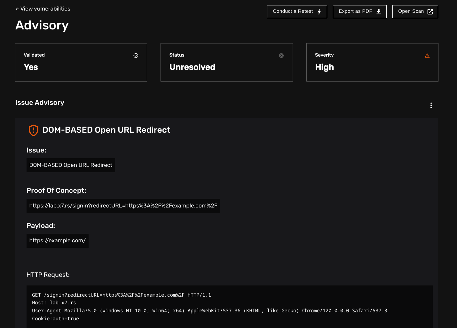Viewport: 457px width, 328px height.
Task: Click the download icon on Export as PDF
Action: 378,12
